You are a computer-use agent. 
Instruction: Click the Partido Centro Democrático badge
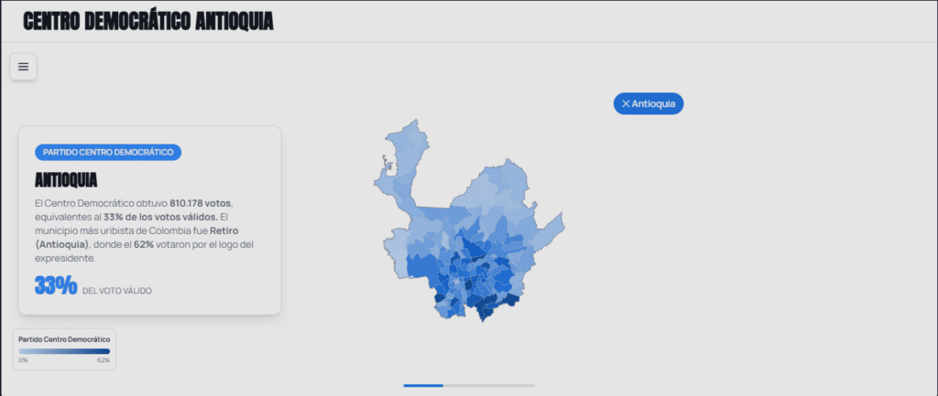[x=108, y=152]
